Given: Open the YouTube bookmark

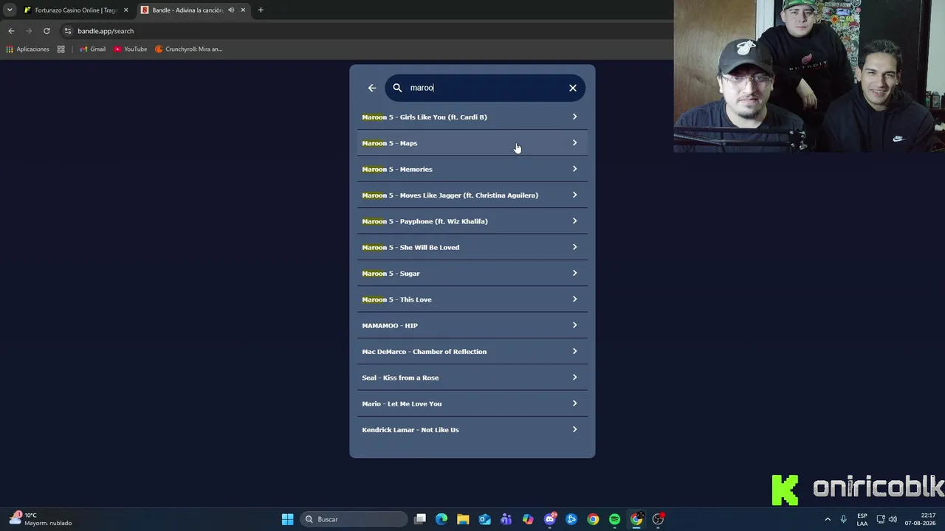Looking at the screenshot, I should click(x=130, y=49).
